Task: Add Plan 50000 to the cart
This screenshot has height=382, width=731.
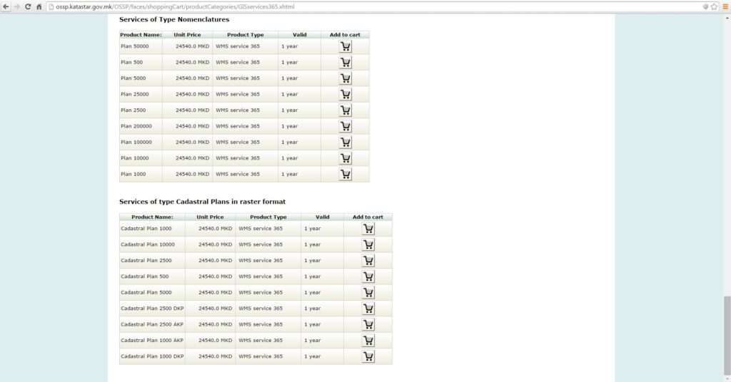Action: 346,46
